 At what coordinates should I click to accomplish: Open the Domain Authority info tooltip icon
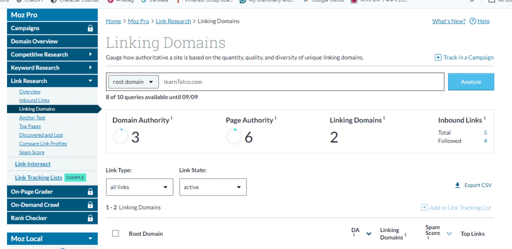point(171,118)
